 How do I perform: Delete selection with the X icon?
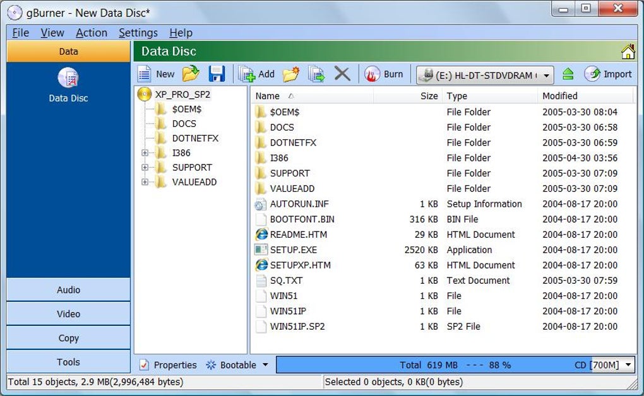pos(342,74)
